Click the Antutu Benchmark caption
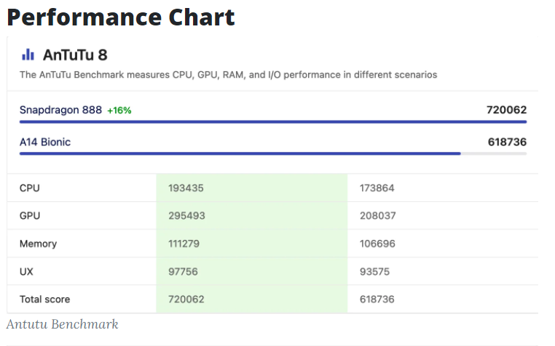This screenshot has width=555, height=346. tap(63, 324)
